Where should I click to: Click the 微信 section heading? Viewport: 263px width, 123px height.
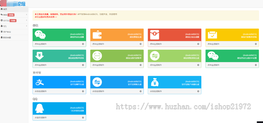(x=35, y=25)
